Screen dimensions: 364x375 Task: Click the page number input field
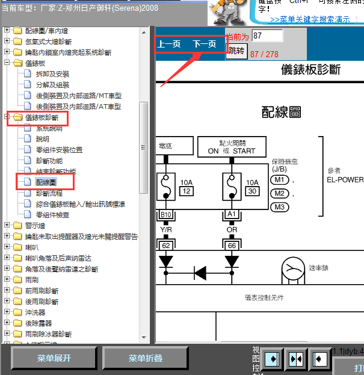[268, 36]
